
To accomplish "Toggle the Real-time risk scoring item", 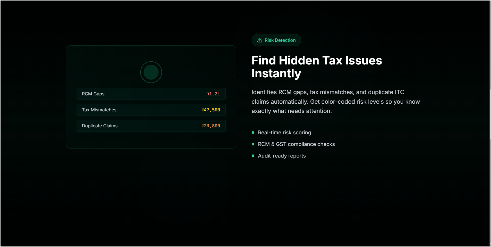I will 284,132.
